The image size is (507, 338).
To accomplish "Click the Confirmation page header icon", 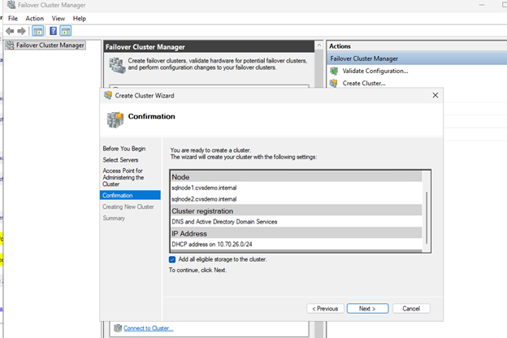I will (x=115, y=119).
